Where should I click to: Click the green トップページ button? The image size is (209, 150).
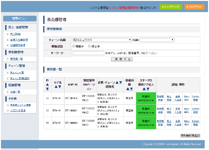[x=170, y=6]
